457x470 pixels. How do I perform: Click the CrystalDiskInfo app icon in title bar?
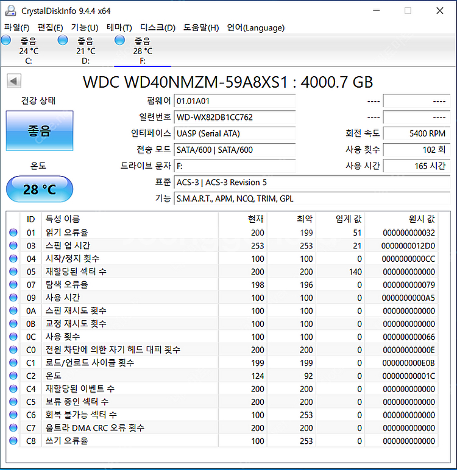click(x=10, y=11)
